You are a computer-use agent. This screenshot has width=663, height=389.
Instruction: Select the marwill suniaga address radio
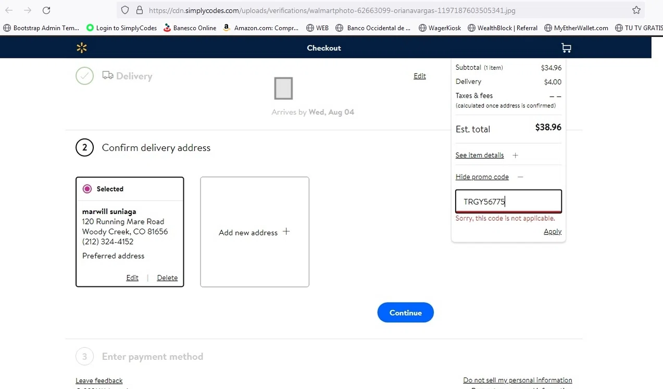coord(87,189)
